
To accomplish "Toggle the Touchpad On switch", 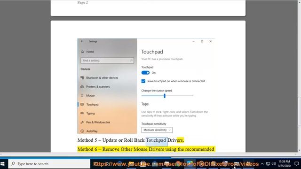I will coord(145,73).
